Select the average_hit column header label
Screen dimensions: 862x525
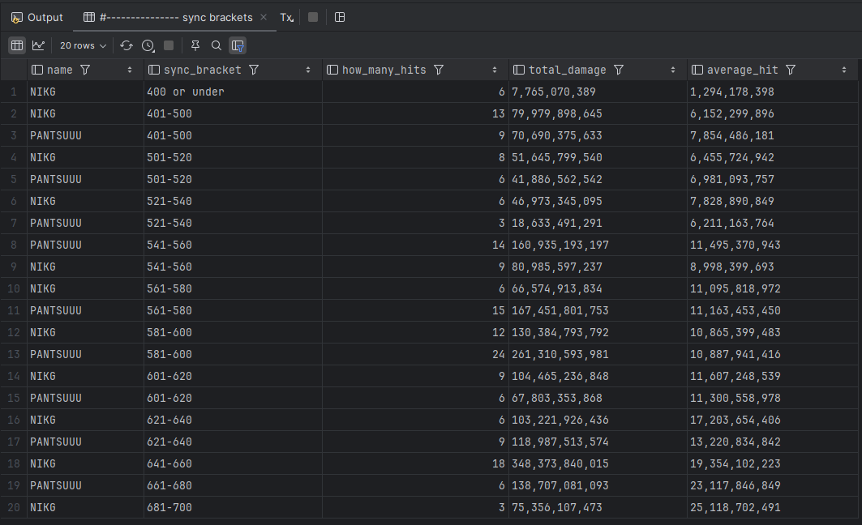click(x=743, y=70)
